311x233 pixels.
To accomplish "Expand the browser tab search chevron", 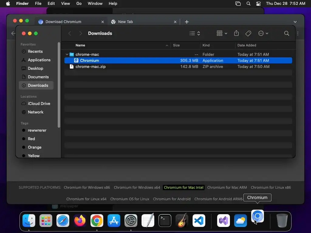I will coord(295,22).
